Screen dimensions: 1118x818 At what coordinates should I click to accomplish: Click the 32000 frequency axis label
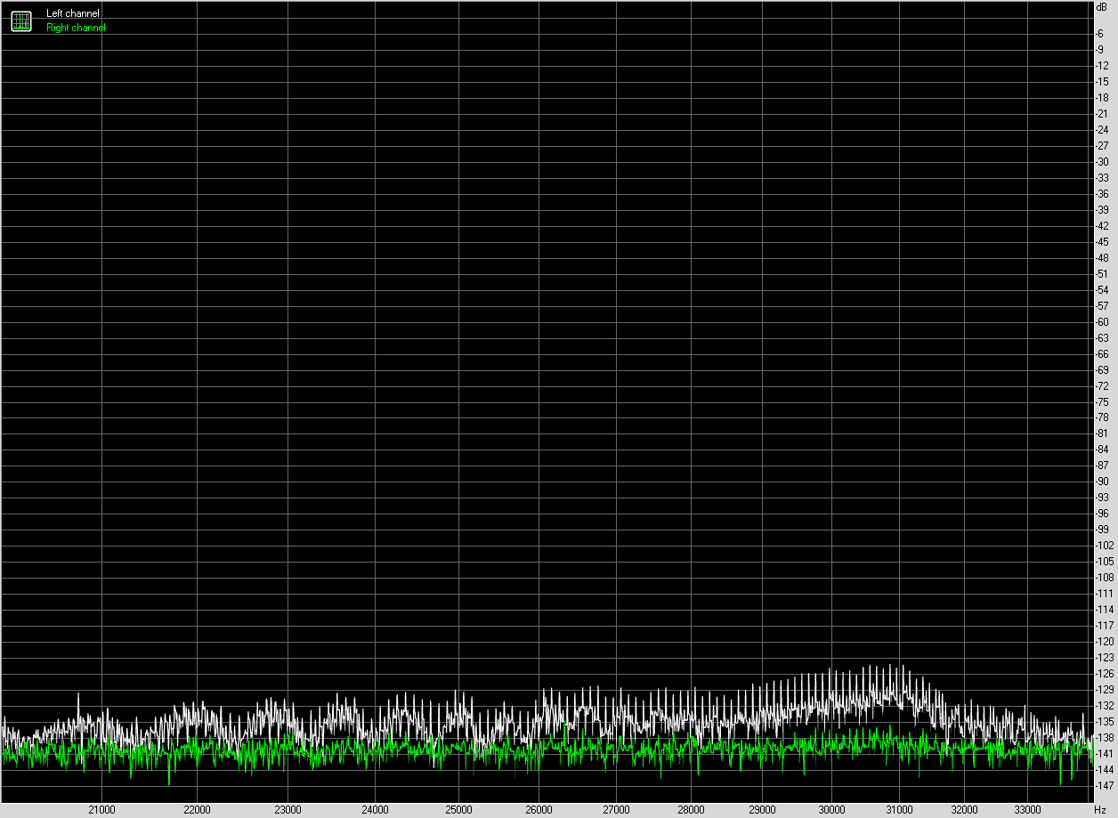965,809
